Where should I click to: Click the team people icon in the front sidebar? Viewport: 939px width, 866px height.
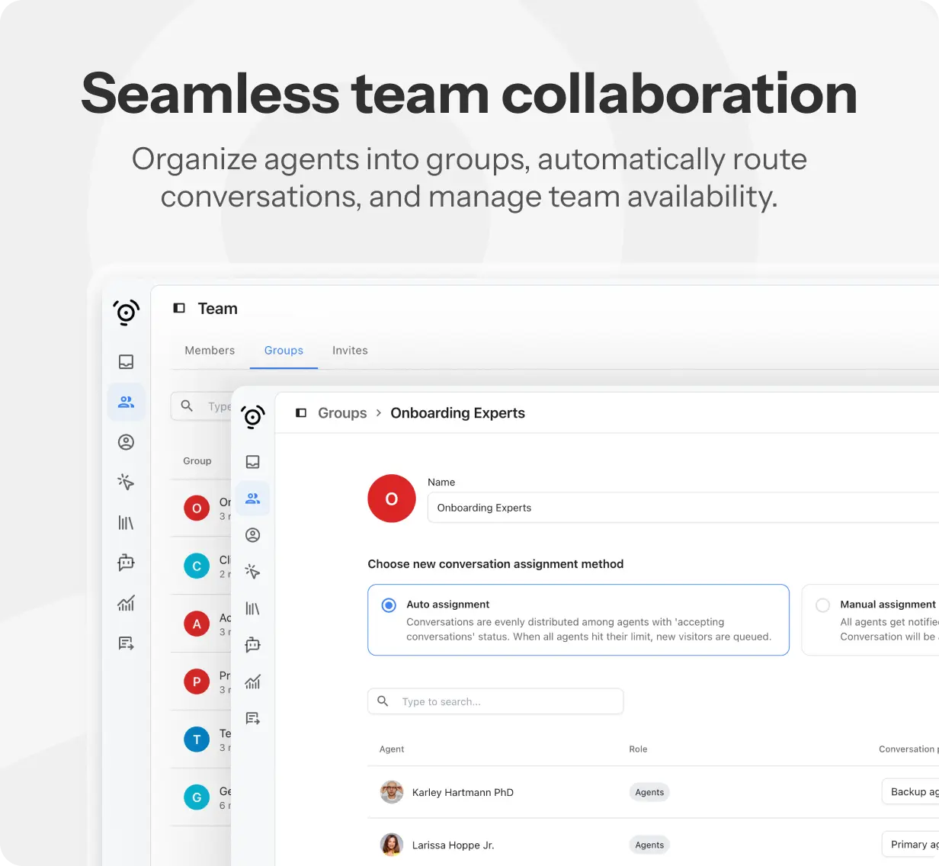coord(253,499)
